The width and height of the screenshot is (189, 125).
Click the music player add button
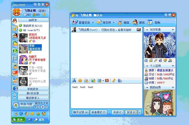(16, 105)
